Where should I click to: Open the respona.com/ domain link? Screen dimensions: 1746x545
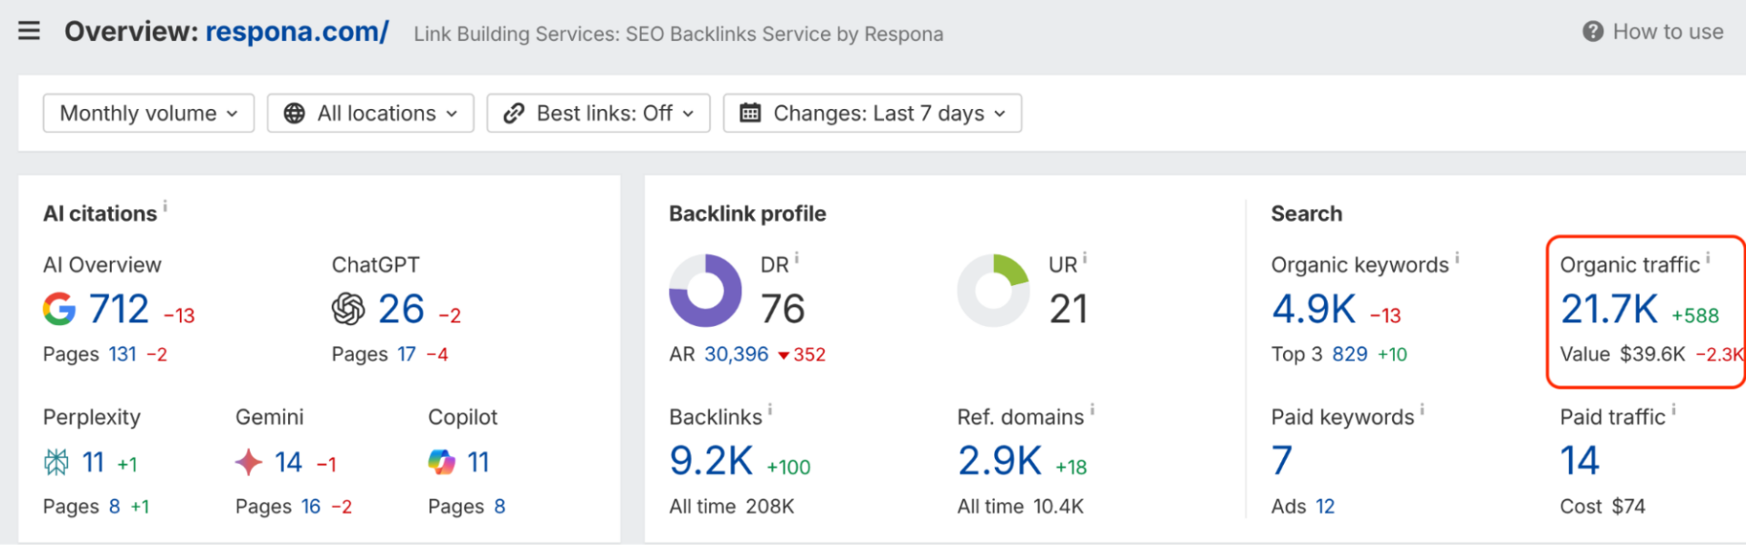[297, 32]
